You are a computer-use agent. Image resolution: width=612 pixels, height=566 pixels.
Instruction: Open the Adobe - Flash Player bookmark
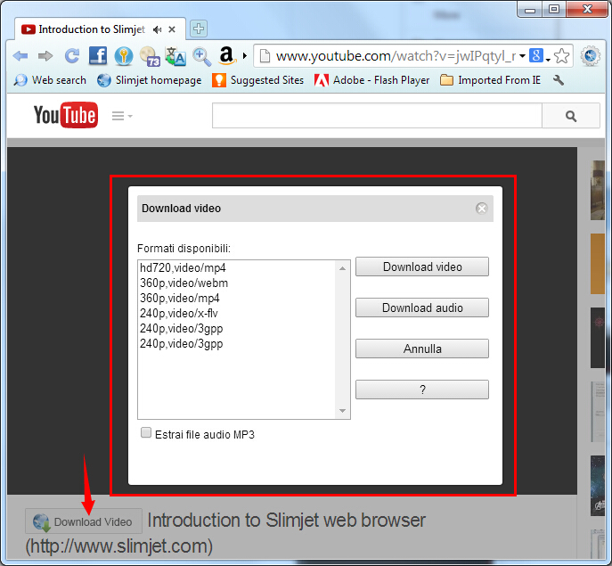pos(372,80)
